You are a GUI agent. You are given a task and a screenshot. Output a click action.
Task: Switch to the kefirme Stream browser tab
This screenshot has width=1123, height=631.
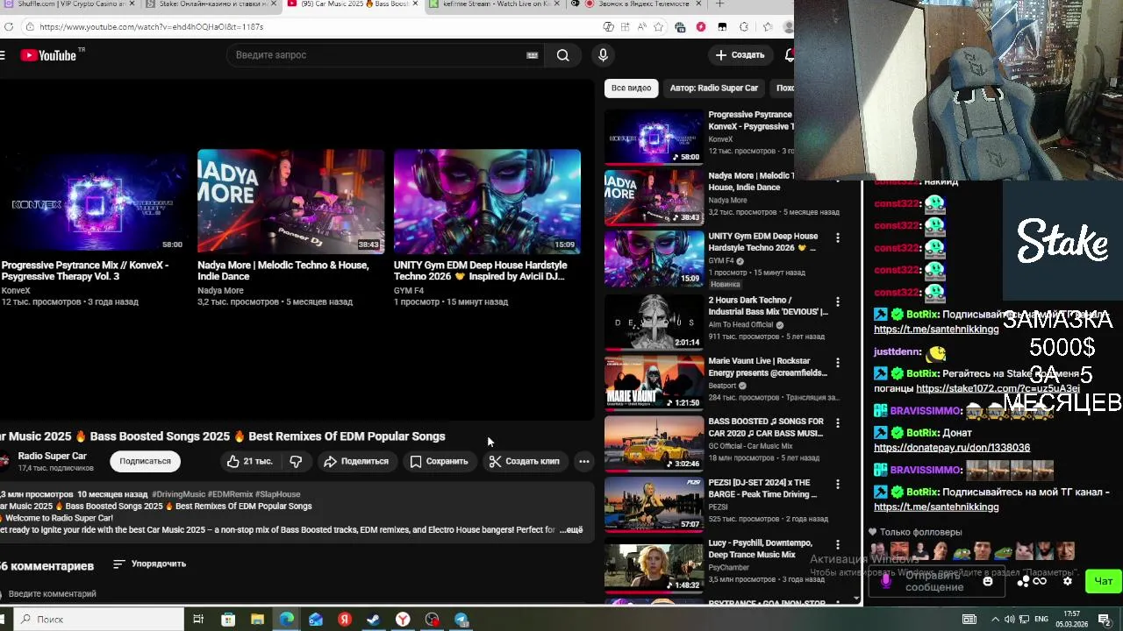point(496,4)
